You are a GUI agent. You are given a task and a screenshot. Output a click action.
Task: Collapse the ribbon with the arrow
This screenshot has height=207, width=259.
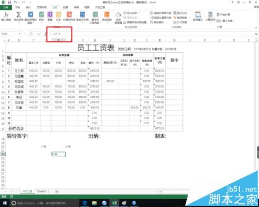point(256,27)
